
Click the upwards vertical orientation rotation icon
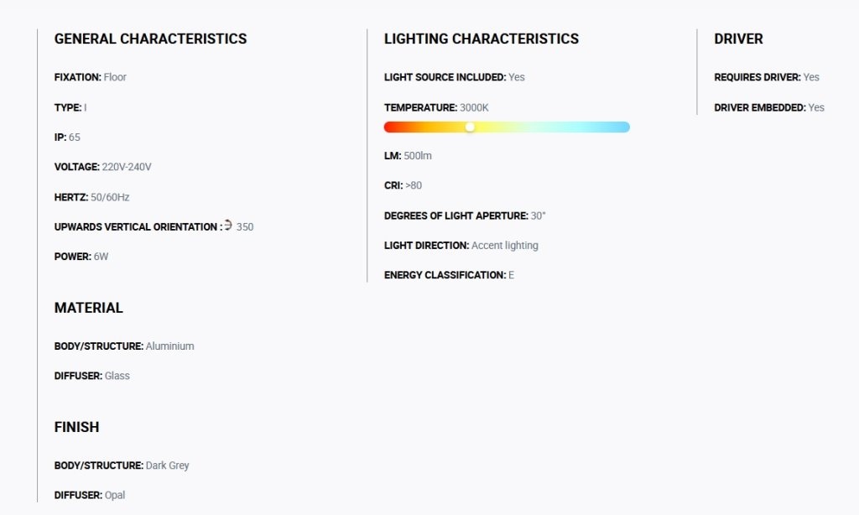coord(228,225)
